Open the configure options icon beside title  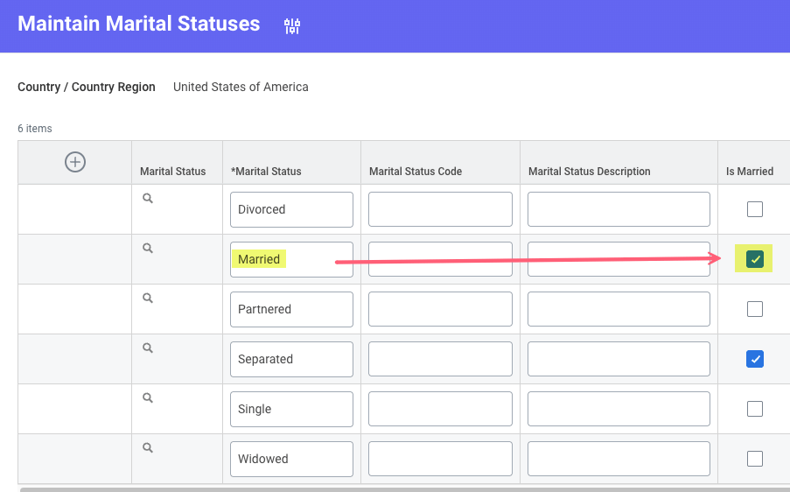click(292, 26)
